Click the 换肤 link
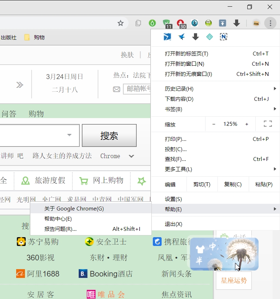The width and height of the screenshot is (280, 299). [x=127, y=55]
